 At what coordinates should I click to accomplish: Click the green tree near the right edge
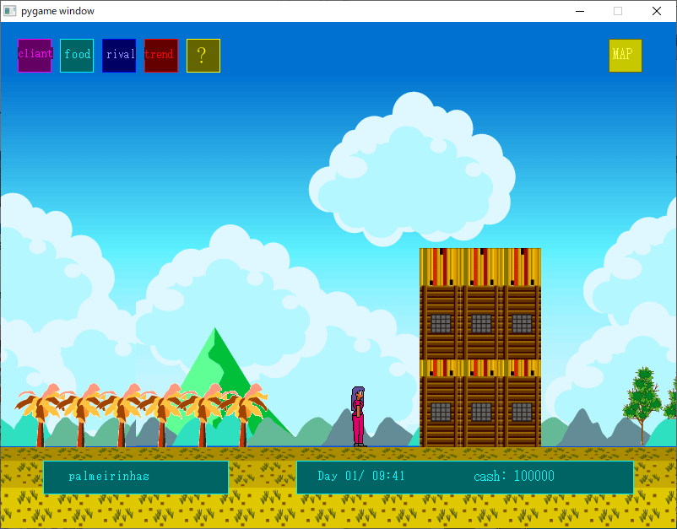coord(642,405)
